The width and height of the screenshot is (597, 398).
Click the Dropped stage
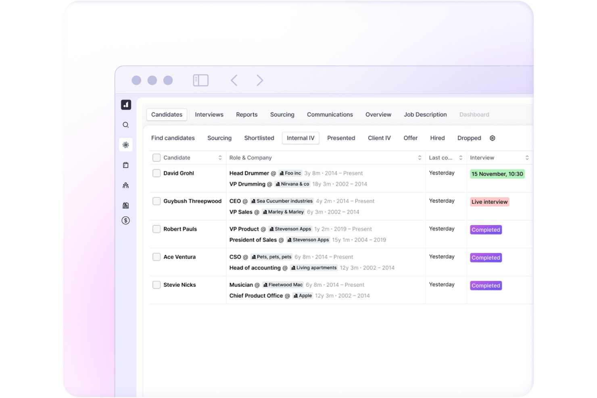tap(469, 138)
